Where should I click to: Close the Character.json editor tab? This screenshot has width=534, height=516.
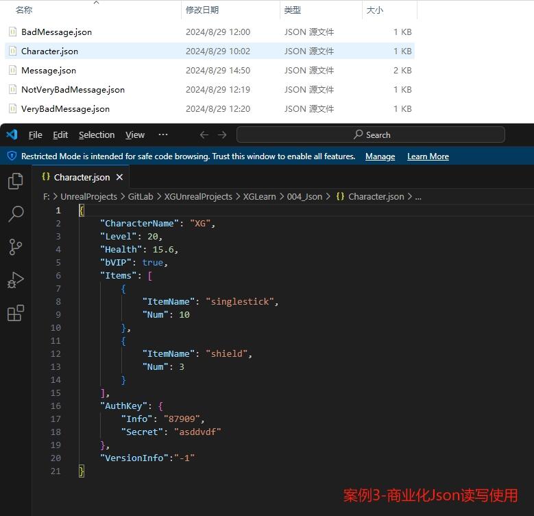click(119, 177)
